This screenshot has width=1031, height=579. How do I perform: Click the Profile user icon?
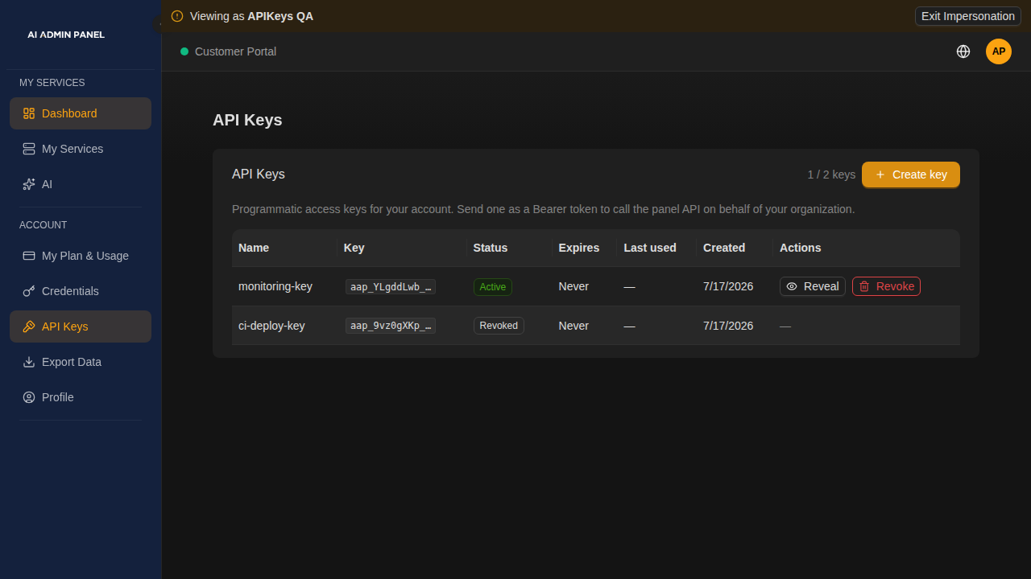pos(29,397)
